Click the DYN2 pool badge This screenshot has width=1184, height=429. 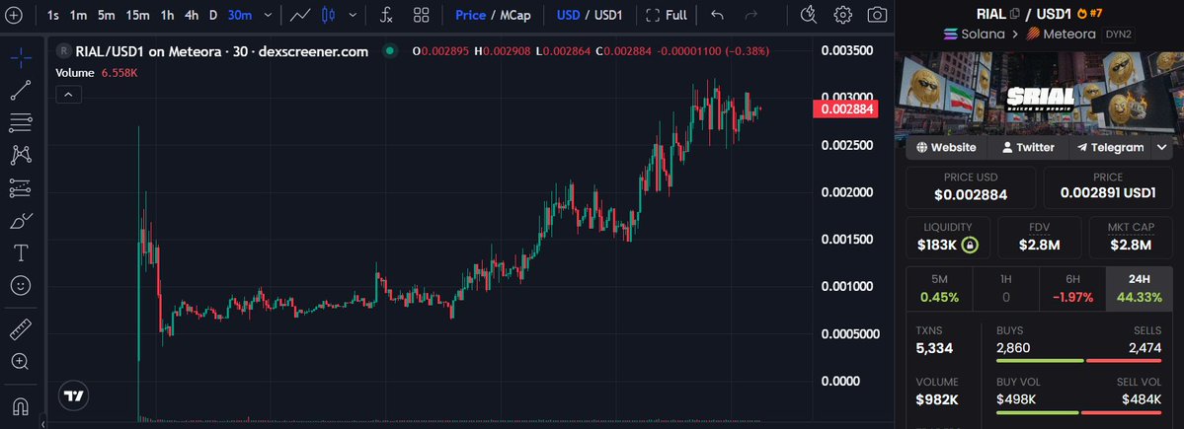point(1118,34)
